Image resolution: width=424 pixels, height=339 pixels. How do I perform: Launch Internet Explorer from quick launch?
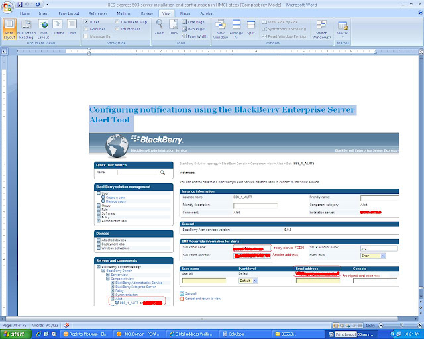(x=38, y=334)
